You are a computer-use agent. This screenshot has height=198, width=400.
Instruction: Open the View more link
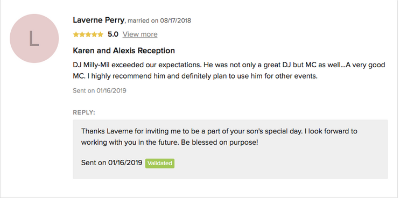click(x=140, y=34)
